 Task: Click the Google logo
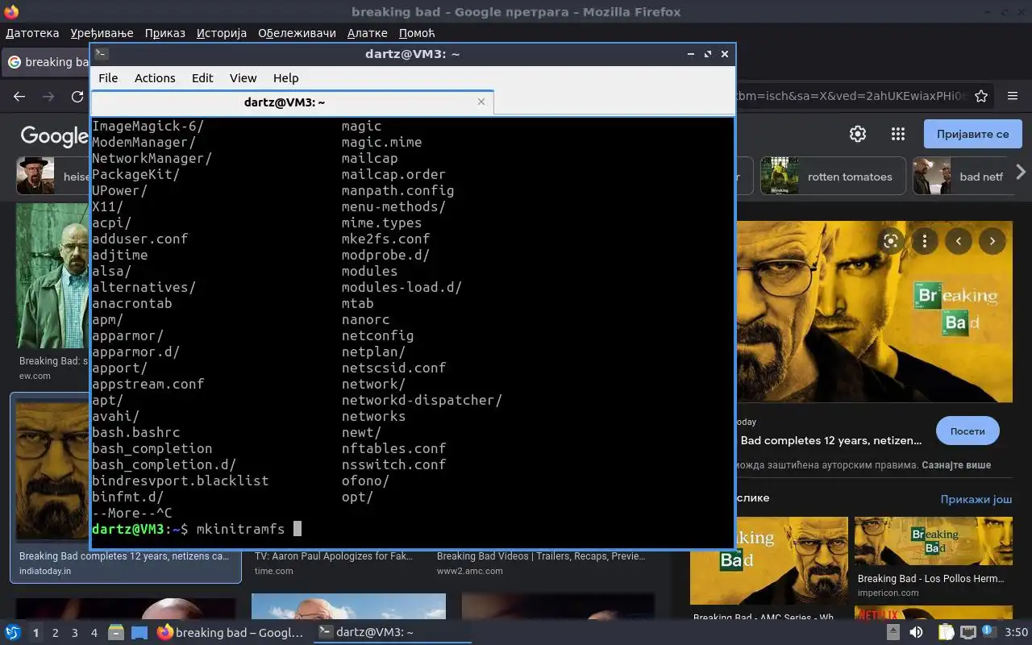coord(54,135)
